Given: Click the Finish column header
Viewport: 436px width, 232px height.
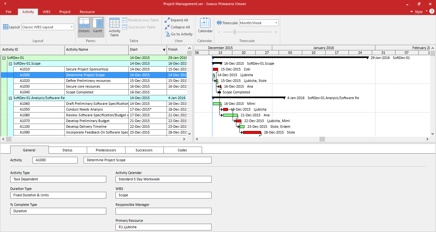Looking at the screenshot, I should tap(177, 50).
